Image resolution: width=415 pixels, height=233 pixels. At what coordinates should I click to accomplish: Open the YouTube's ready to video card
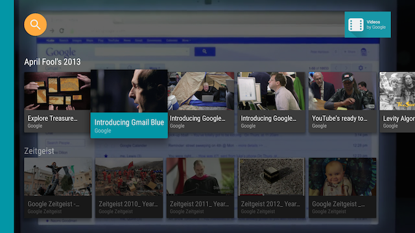tap(342, 102)
